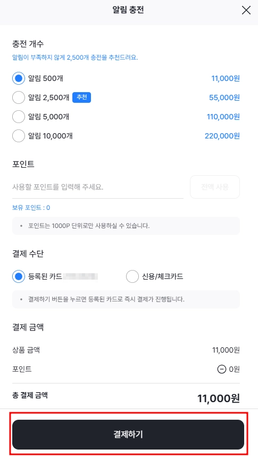Click the 보유 포인트 : 0 text

click(x=31, y=208)
